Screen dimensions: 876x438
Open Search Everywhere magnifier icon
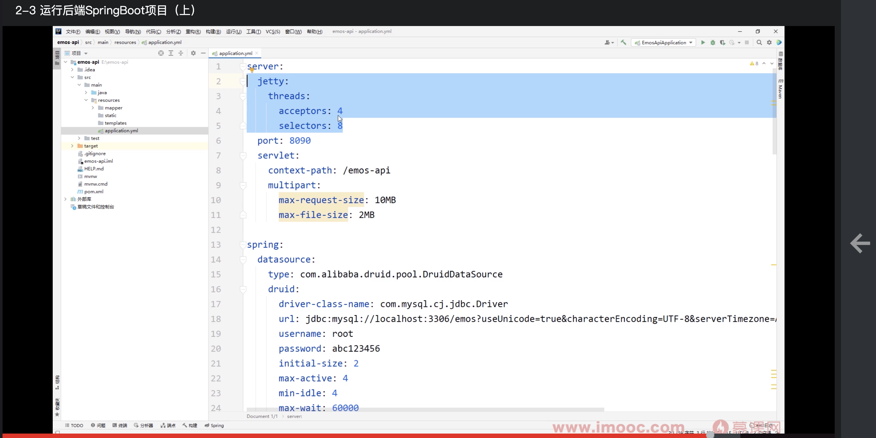pyautogui.click(x=759, y=43)
